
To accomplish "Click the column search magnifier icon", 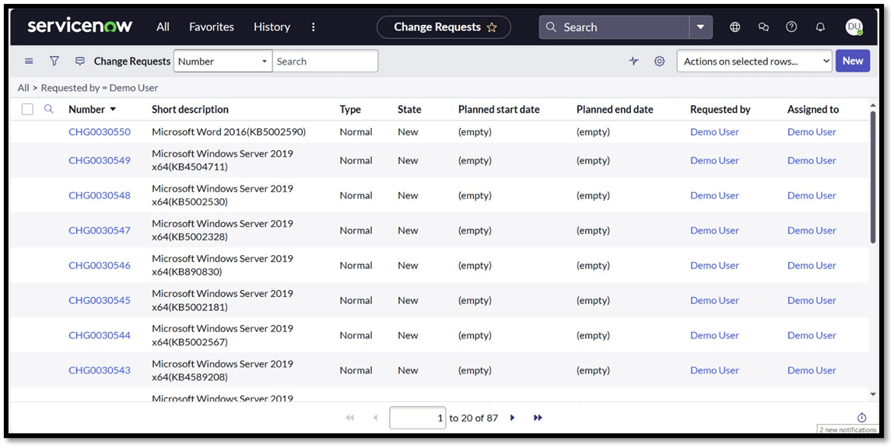I will 48,109.
